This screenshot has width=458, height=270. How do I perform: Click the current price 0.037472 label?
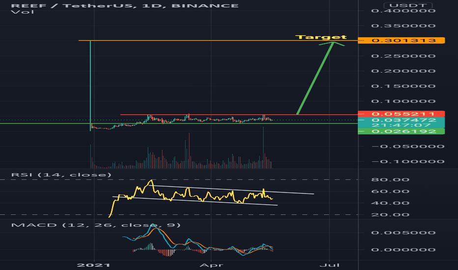pyautogui.click(x=403, y=120)
